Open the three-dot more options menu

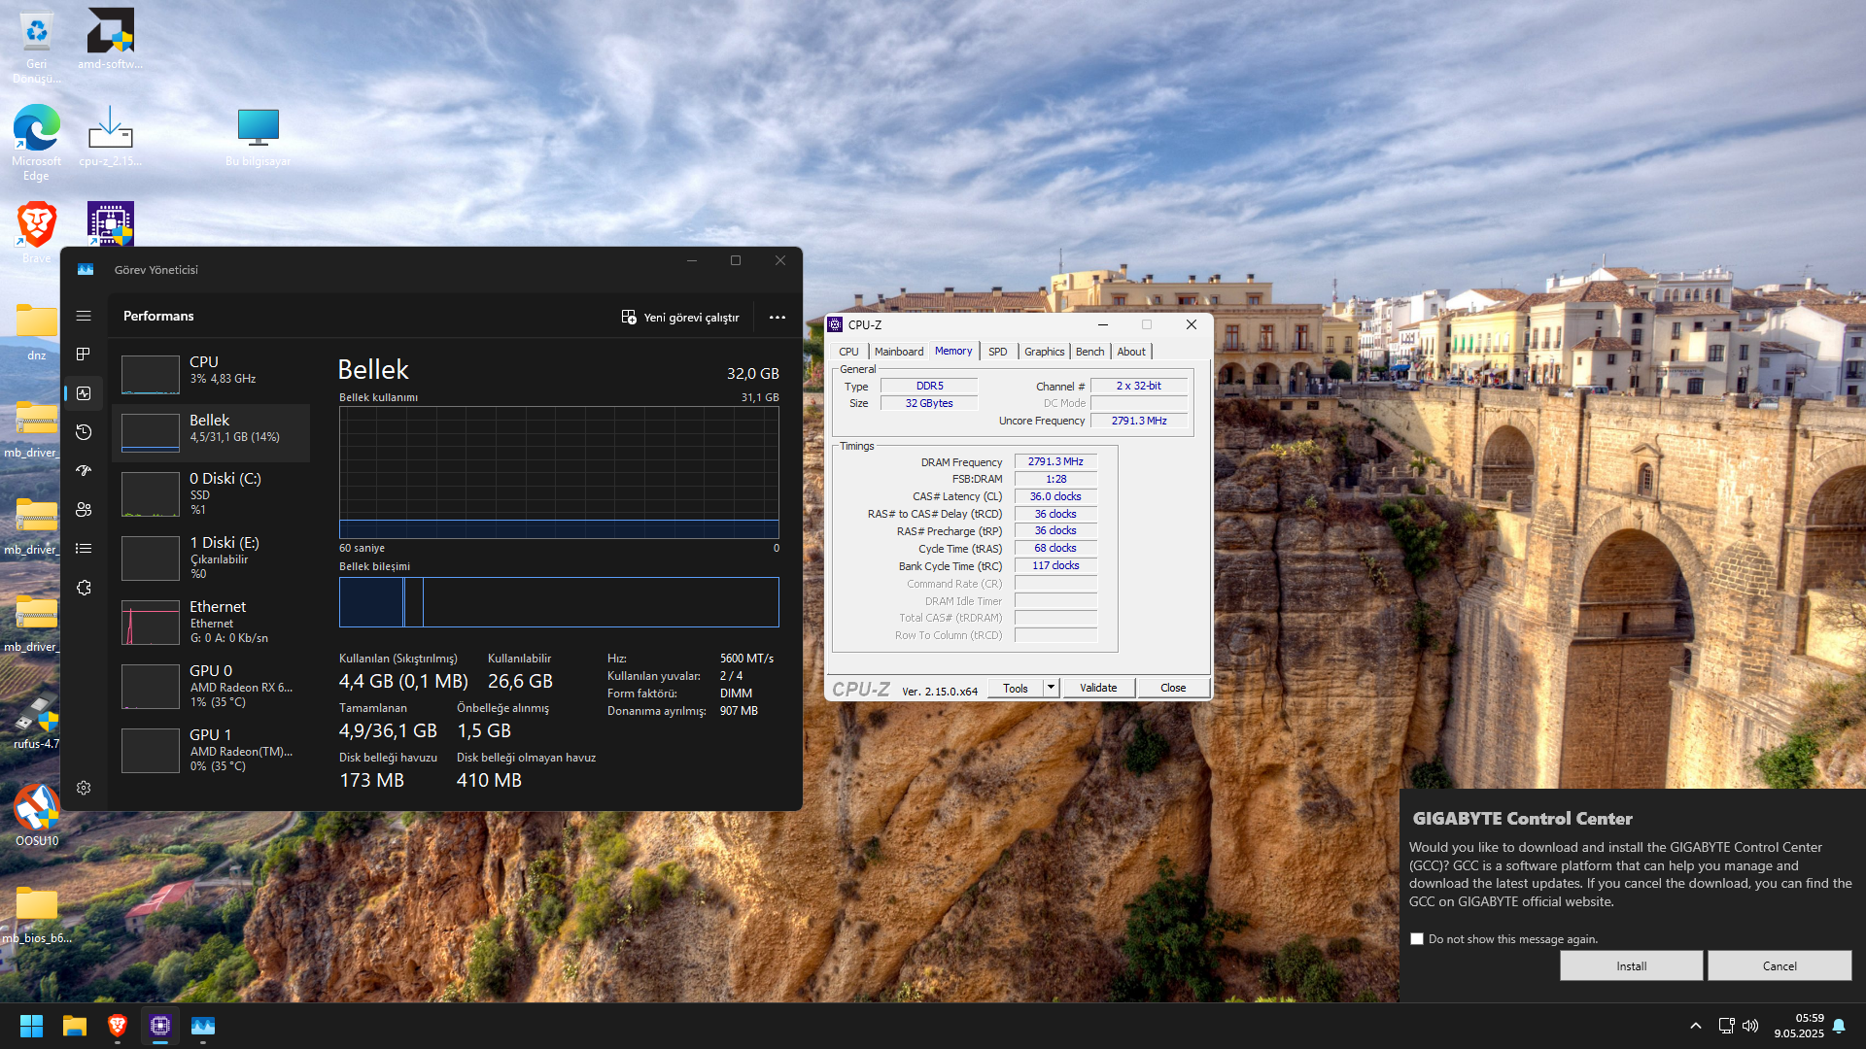click(777, 317)
